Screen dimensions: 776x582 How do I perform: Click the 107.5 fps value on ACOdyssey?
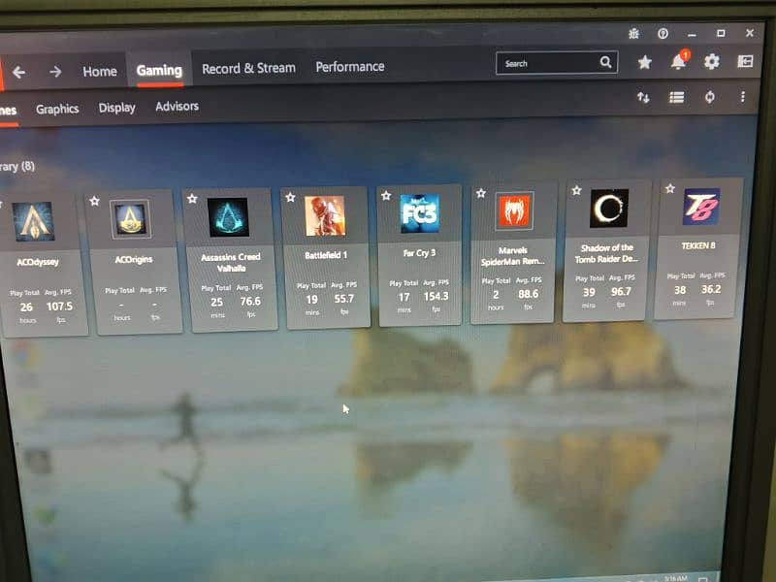pos(59,307)
